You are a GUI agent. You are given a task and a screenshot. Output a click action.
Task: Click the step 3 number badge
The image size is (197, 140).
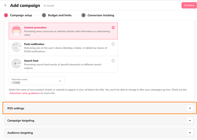coord(84,15)
